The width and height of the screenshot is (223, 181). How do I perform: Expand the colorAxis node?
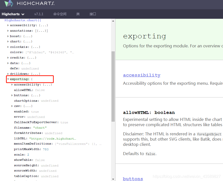(x=8, y=47)
